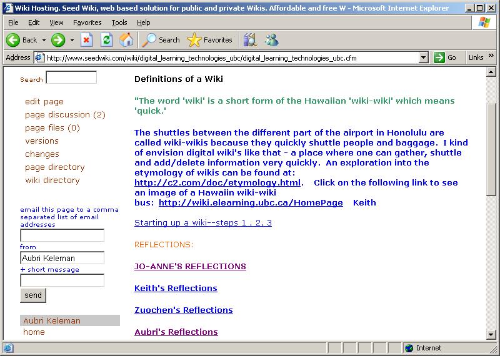Open Keith's Reflections link
This screenshot has height=356, width=500.
click(x=176, y=288)
